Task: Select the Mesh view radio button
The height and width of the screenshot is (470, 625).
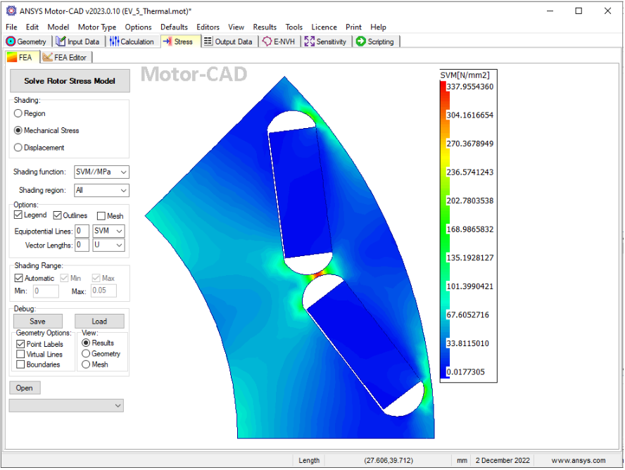Action: click(x=86, y=364)
